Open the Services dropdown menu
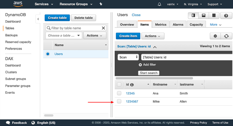233x126 pixels. [44, 4]
